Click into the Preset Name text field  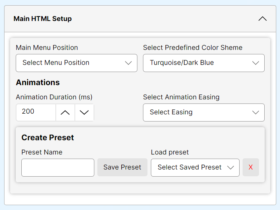(58, 168)
